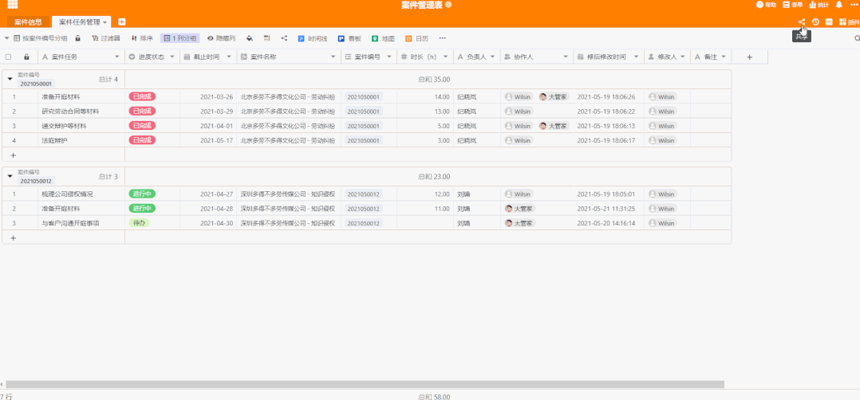Toggle Hide Columns (隐藏列) eye button
This screenshot has width=860, height=400.
tap(221, 38)
